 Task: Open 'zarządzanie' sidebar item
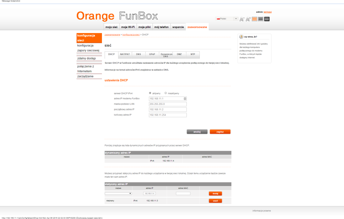(x=89, y=77)
